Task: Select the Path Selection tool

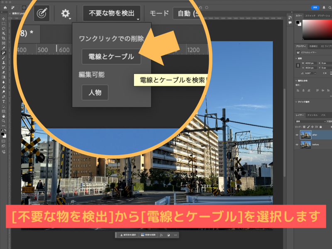Action: [3, 107]
